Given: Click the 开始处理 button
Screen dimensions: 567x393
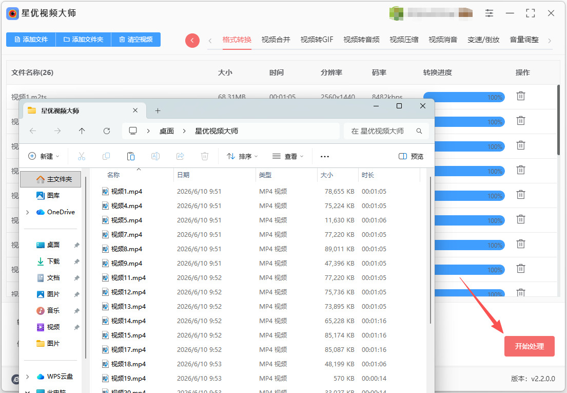Looking at the screenshot, I should tap(530, 346).
